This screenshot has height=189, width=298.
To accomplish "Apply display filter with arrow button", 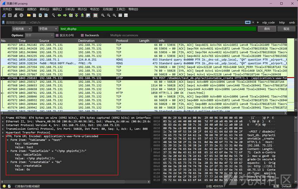I will point(248,23).
